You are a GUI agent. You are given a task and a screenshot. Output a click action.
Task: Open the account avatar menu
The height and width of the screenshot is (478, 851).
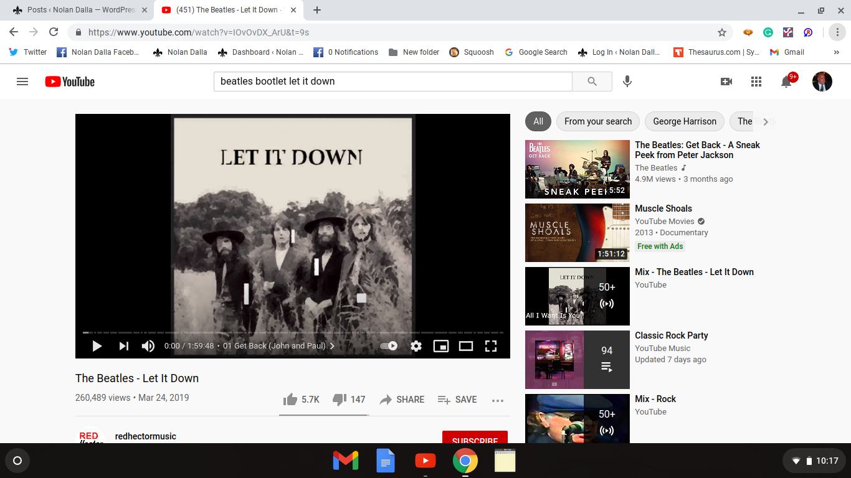point(822,82)
